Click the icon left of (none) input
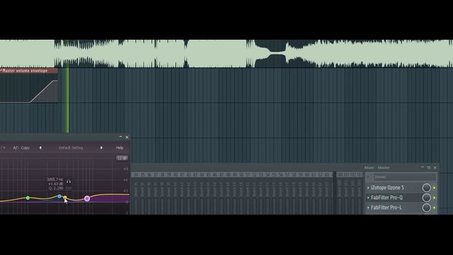453x255 pixels. tap(369, 177)
